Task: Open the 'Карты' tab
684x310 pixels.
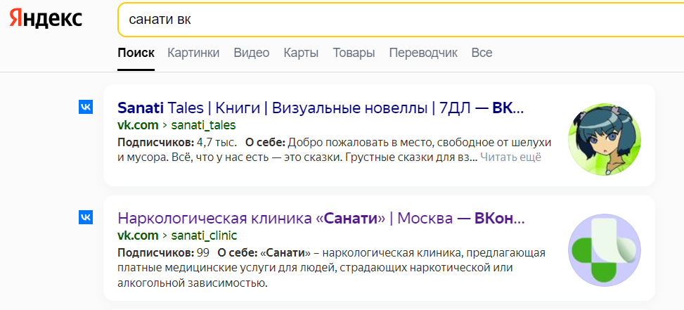Action: click(x=301, y=53)
